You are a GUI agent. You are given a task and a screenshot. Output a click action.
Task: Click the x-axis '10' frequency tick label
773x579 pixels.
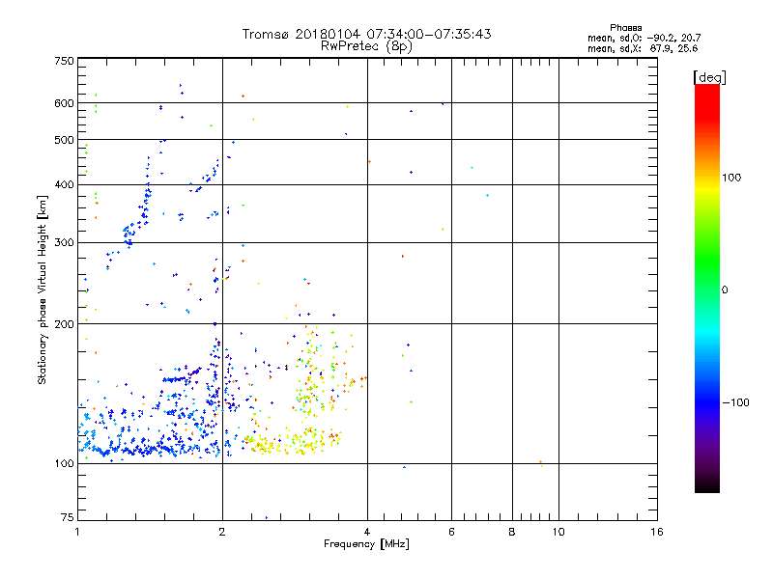click(558, 532)
